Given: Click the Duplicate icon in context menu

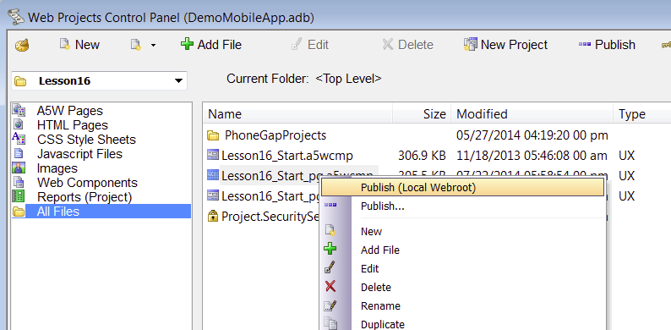Looking at the screenshot, I should (330, 323).
